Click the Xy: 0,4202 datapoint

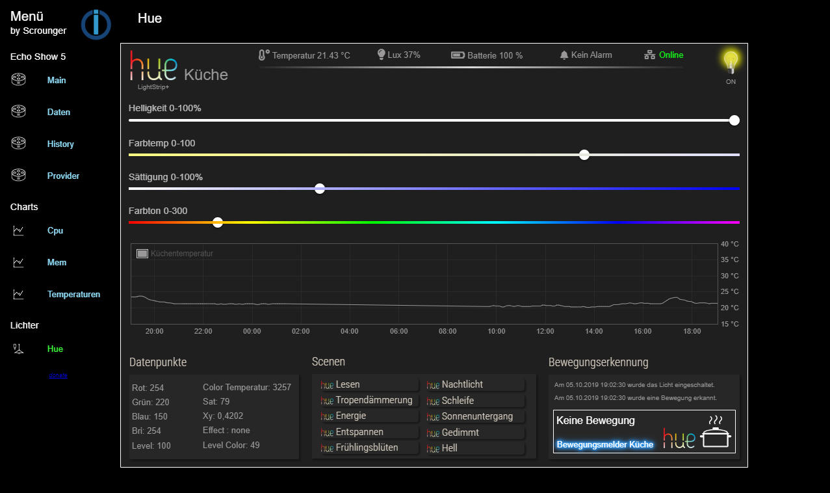click(223, 416)
